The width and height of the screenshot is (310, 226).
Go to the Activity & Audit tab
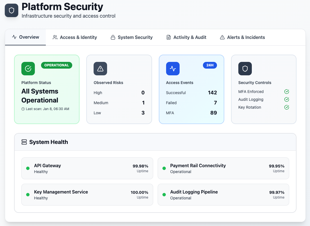(186, 37)
